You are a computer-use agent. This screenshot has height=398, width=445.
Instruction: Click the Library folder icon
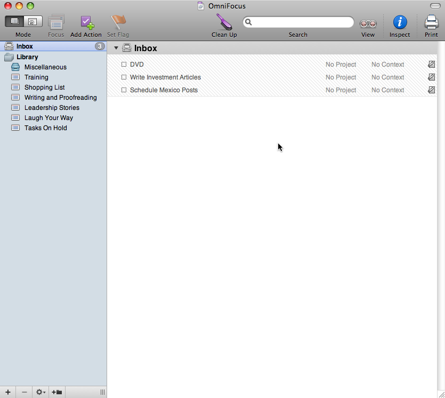pyautogui.click(x=9, y=57)
